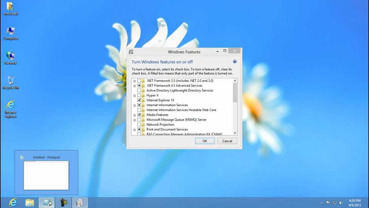Minimize the Windows Features dialog
Image resolution: width=369 pixels, height=208 pixels.
(x=217, y=51)
